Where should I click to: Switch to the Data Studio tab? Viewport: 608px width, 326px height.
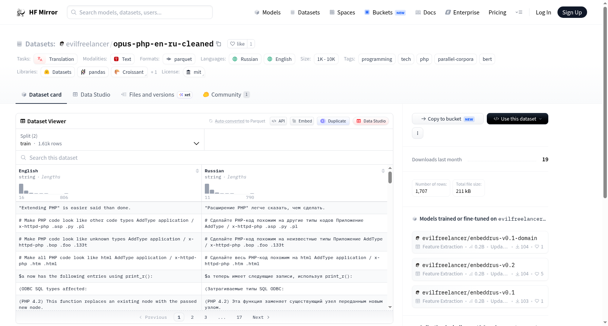[x=92, y=95]
